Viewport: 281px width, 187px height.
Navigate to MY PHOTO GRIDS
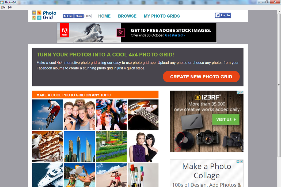point(162,16)
